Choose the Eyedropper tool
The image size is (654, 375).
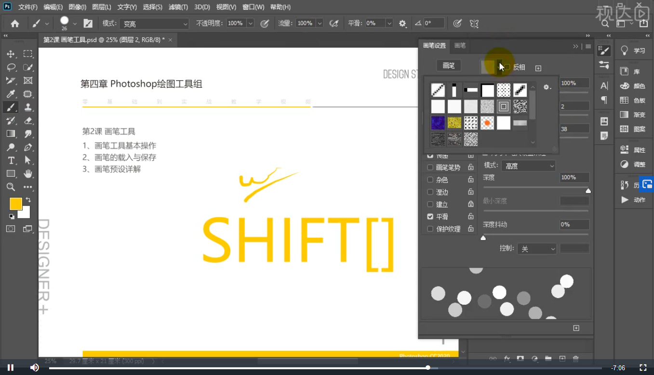click(11, 94)
